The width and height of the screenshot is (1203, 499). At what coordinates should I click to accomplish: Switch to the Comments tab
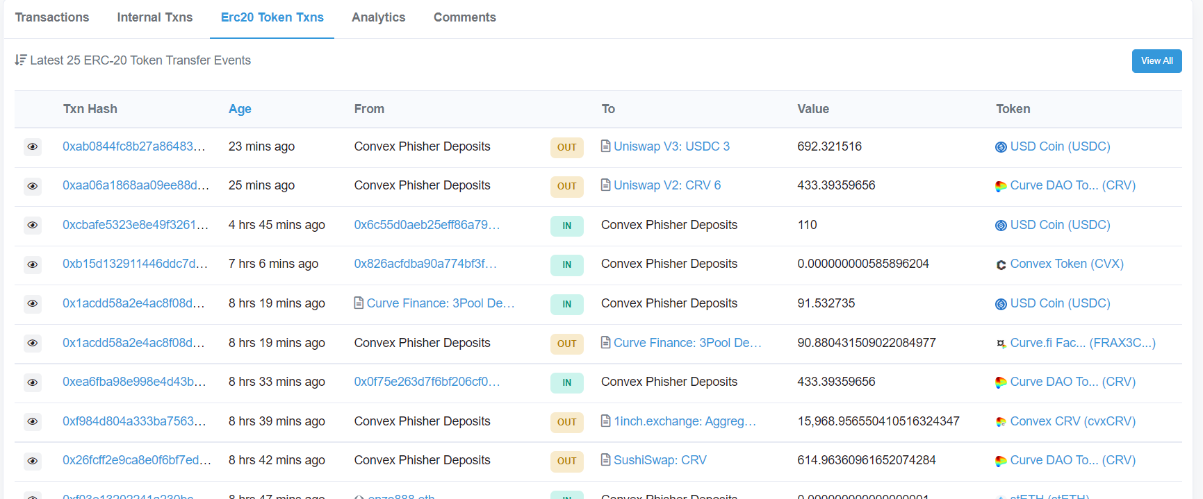[464, 17]
